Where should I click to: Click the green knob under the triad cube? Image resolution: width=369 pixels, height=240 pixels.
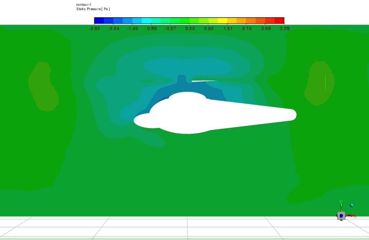[x=341, y=220]
